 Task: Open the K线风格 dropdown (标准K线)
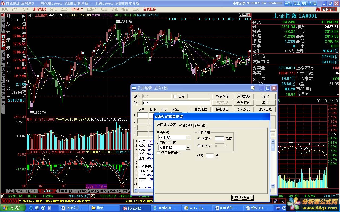[188, 137]
